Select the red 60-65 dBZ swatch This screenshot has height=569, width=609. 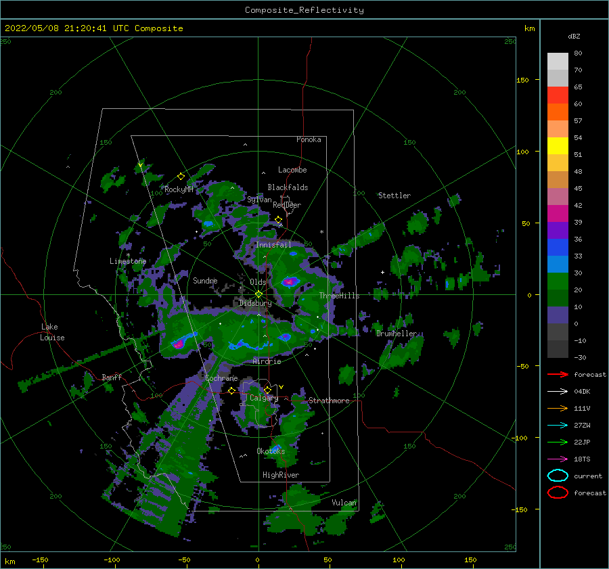click(x=558, y=95)
